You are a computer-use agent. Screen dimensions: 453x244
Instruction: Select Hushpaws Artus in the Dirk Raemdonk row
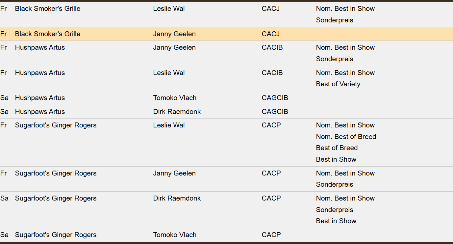point(40,112)
